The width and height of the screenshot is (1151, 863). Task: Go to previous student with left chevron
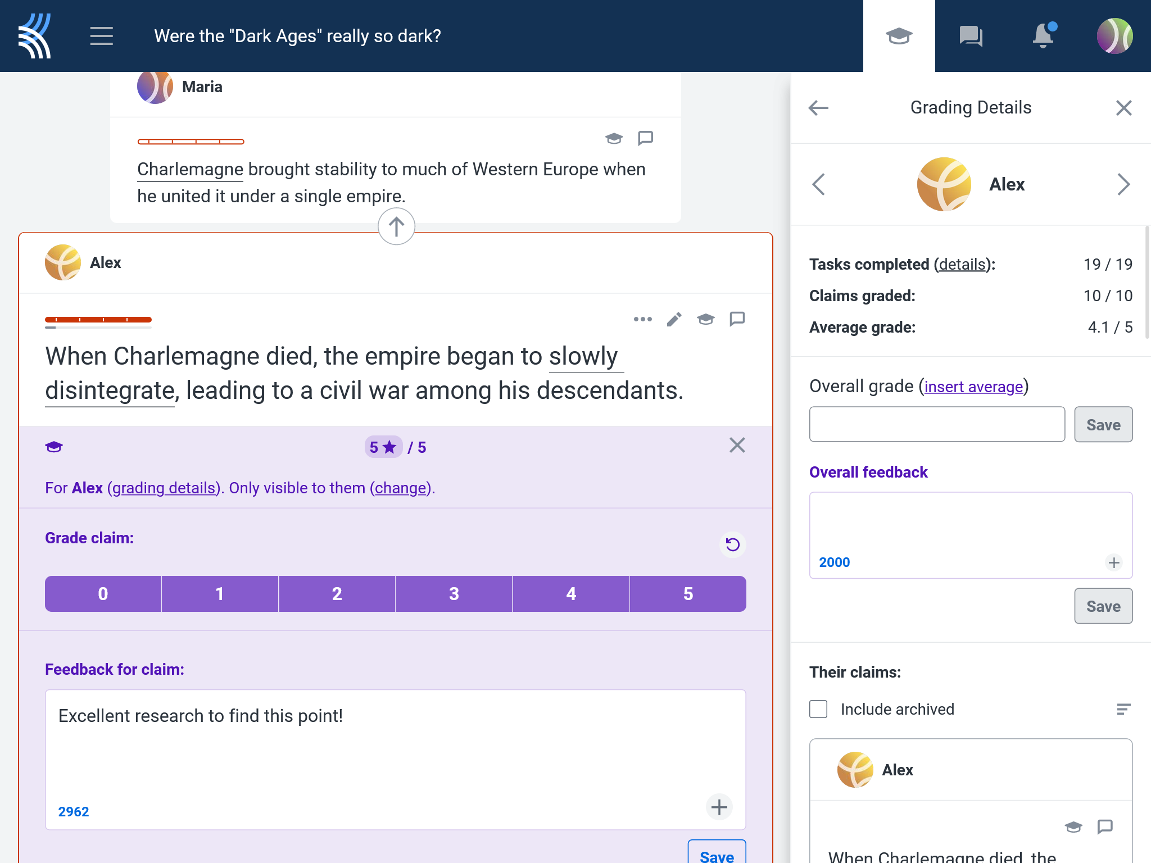pyautogui.click(x=819, y=184)
